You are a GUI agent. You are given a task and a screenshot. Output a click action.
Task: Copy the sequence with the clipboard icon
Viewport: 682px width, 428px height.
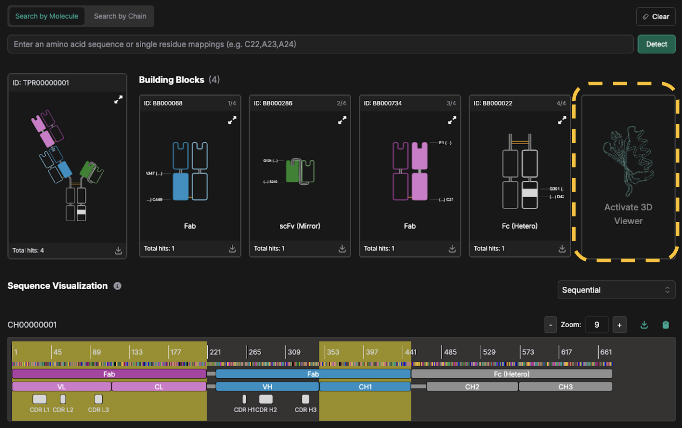coord(665,325)
